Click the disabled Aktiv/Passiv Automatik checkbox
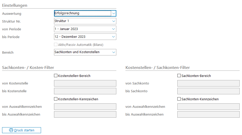Viewport: 242px width, 135px height. point(56,45)
